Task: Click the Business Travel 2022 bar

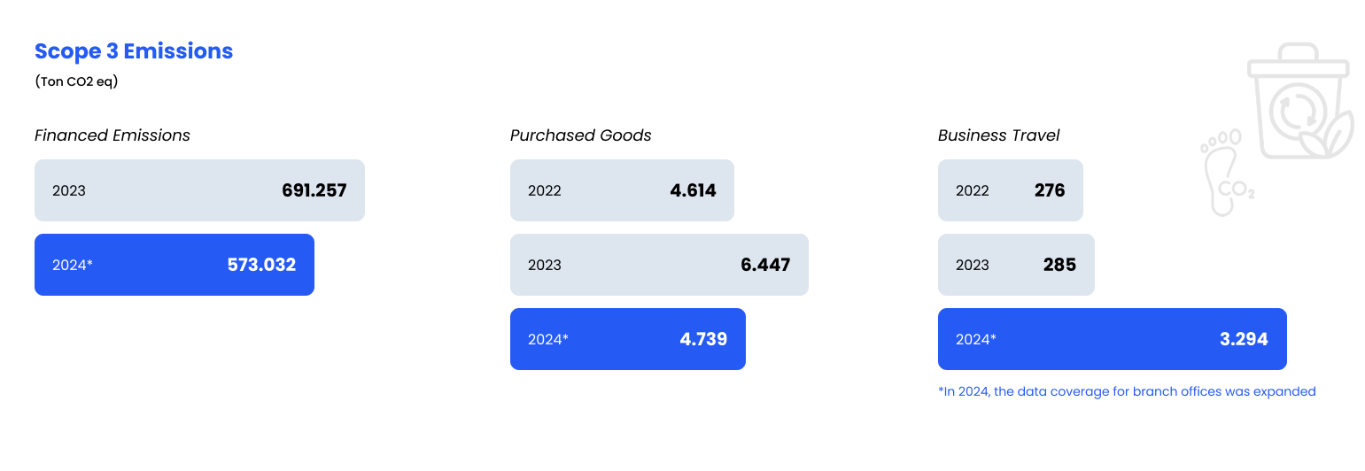Action: coord(1011,190)
